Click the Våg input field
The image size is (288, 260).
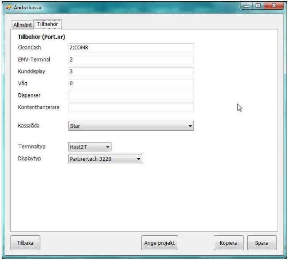pos(131,84)
